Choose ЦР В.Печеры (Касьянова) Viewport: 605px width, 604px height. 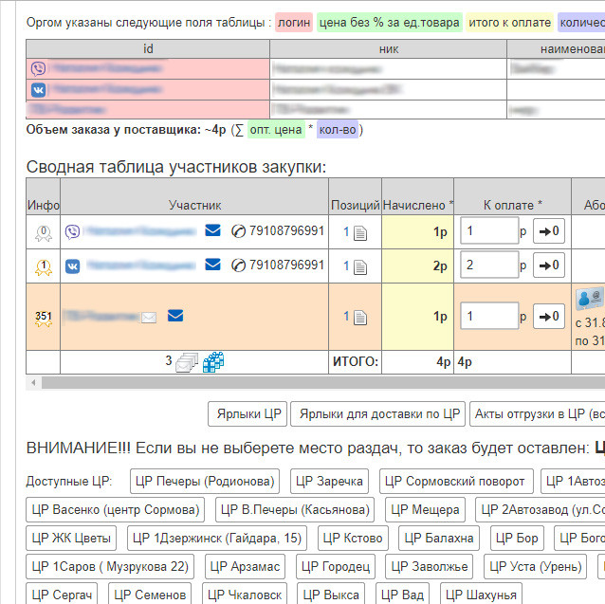click(295, 509)
